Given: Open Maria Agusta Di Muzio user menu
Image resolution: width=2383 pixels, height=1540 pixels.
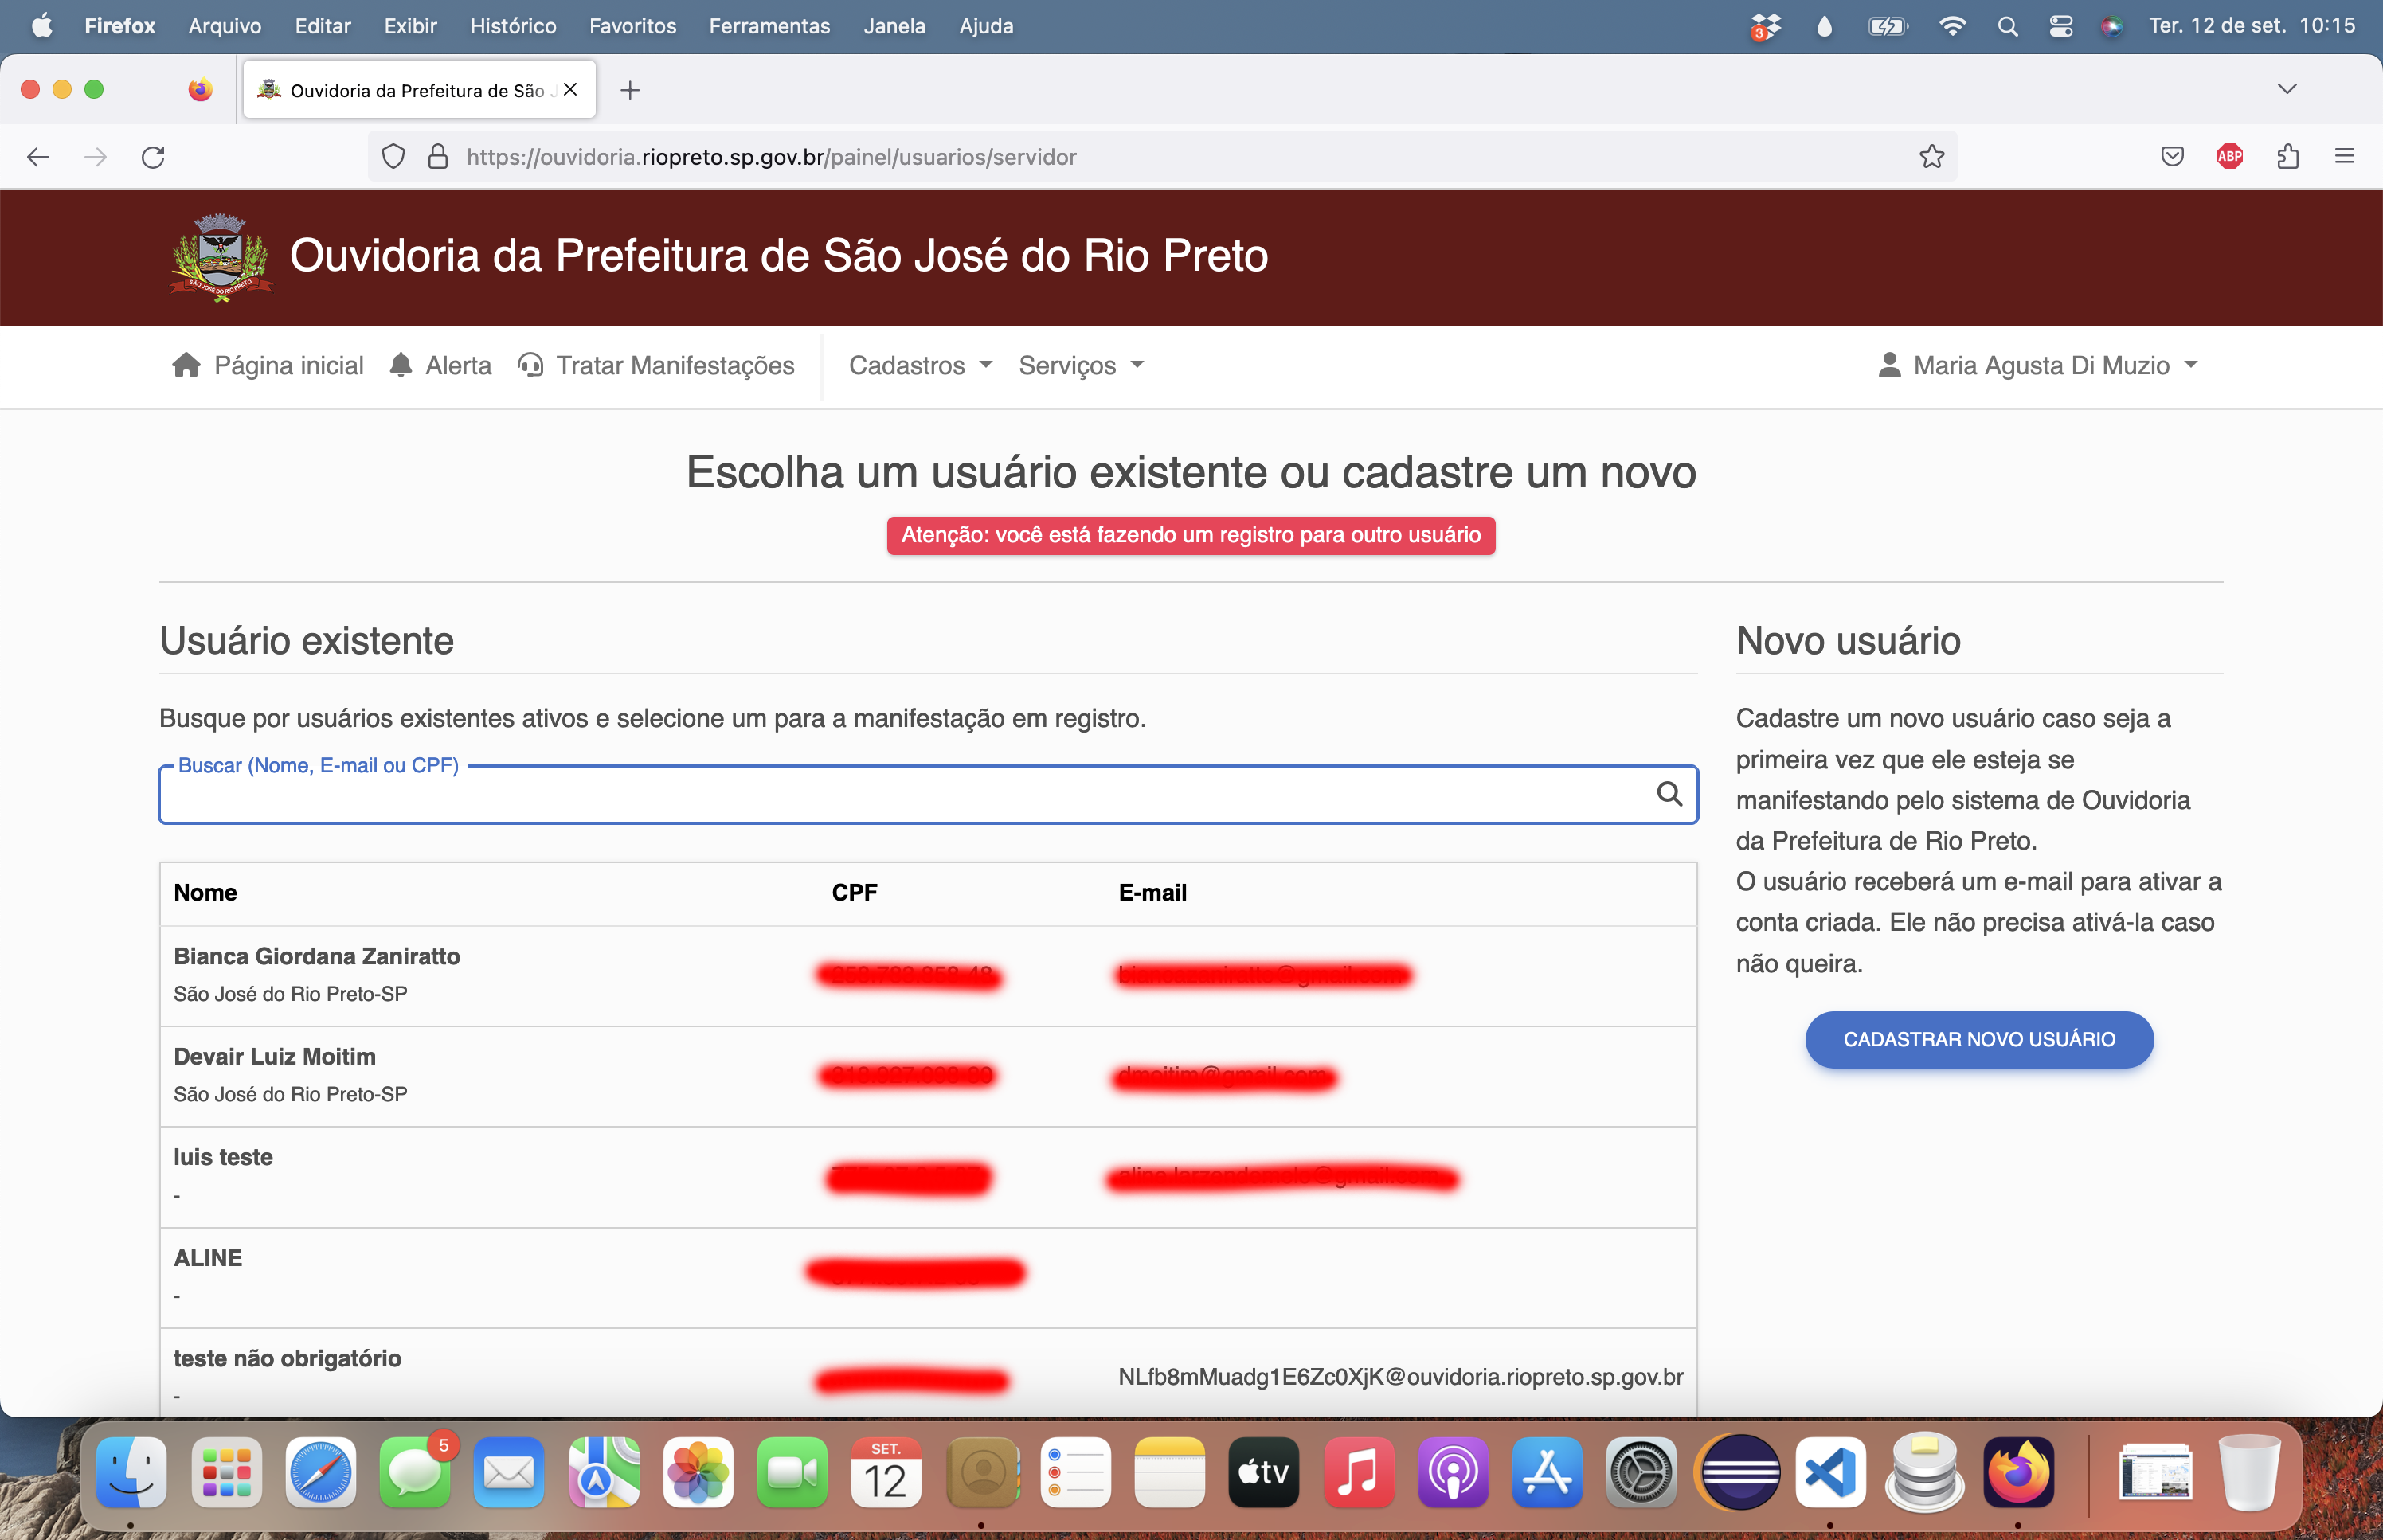Looking at the screenshot, I should (2038, 365).
